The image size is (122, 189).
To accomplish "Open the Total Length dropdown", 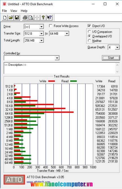I will pos(41,40).
